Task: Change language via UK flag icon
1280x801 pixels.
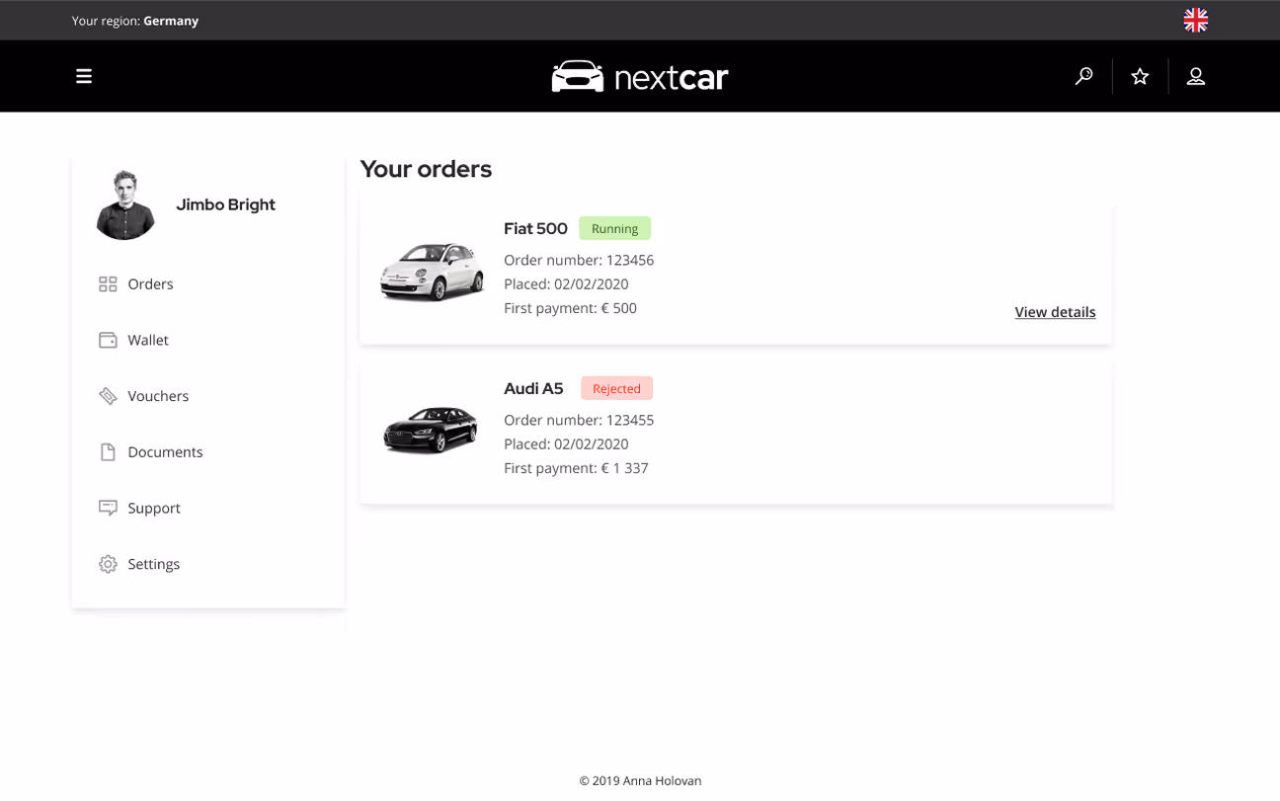Action: [x=1196, y=20]
